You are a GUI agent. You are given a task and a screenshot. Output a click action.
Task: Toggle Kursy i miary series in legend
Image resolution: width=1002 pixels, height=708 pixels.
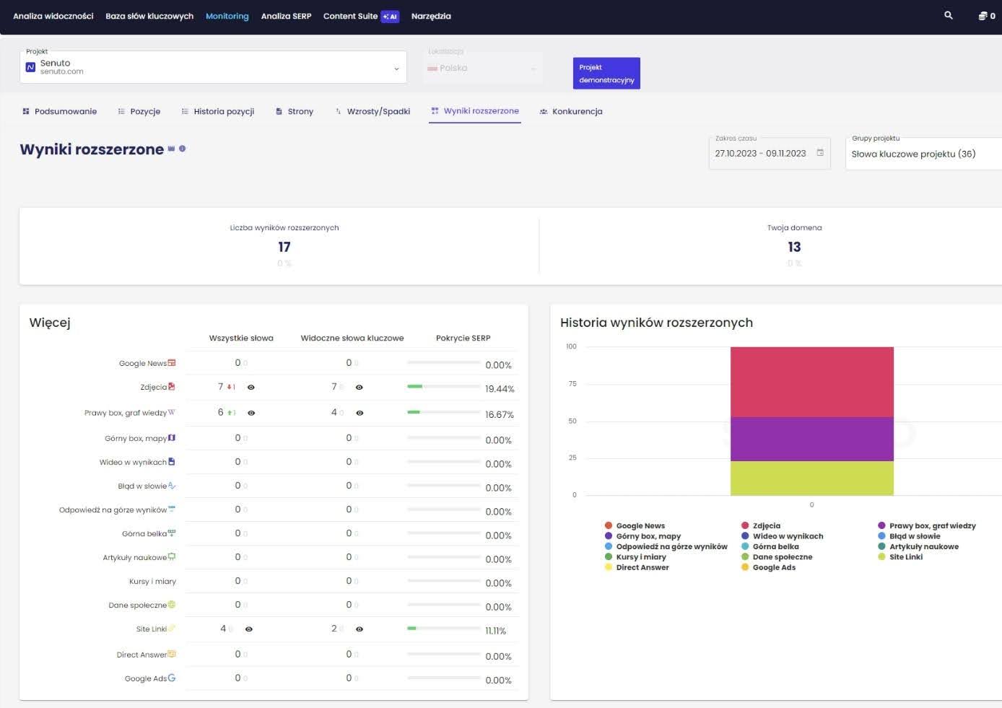(635, 557)
